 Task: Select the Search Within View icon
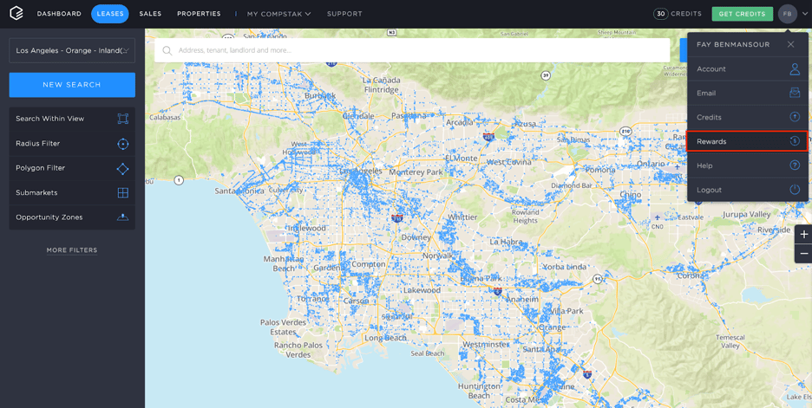(122, 119)
